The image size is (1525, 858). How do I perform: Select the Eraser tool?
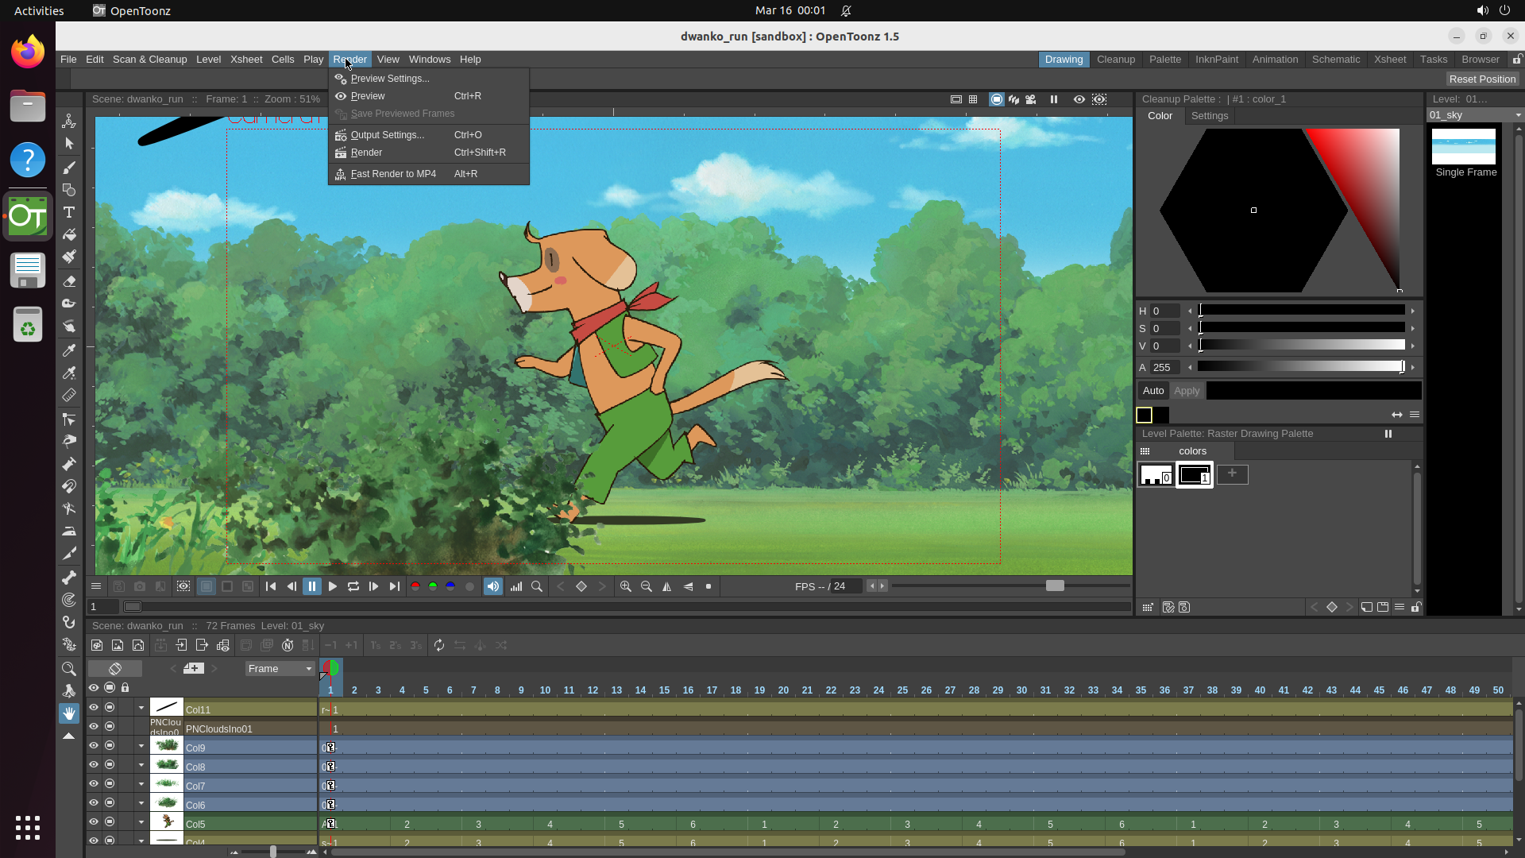pyautogui.click(x=68, y=281)
